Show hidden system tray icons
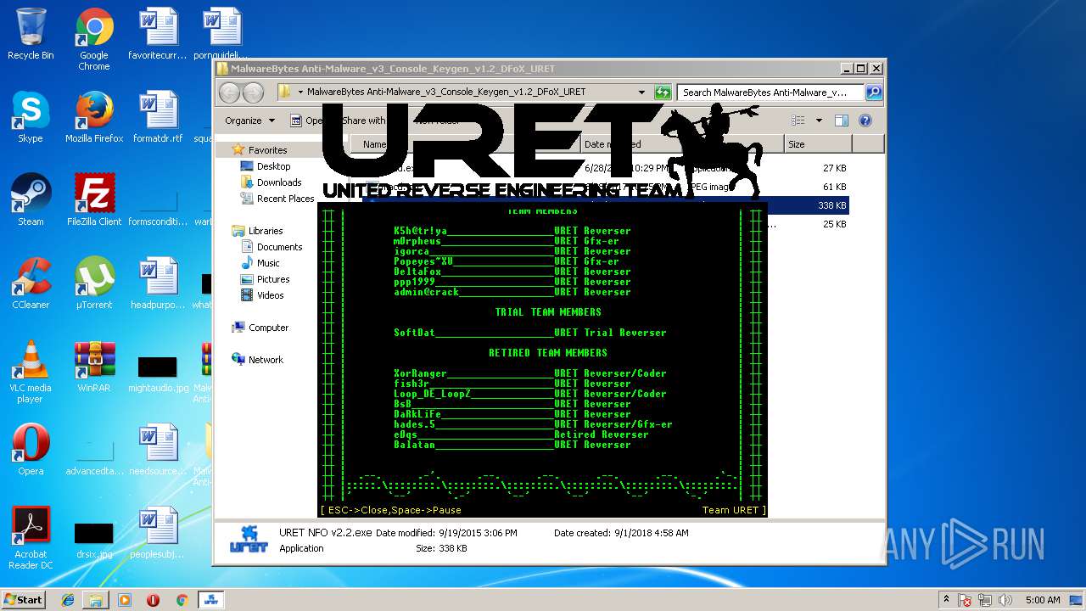 945,600
